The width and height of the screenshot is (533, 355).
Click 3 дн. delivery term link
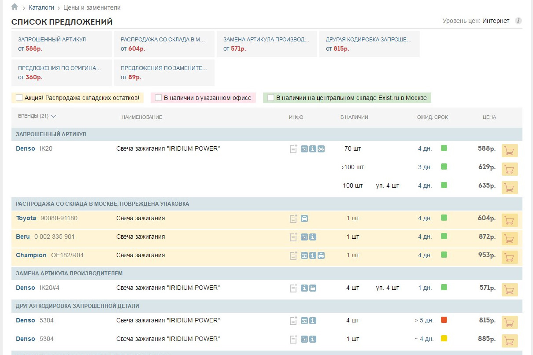coord(425,167)
